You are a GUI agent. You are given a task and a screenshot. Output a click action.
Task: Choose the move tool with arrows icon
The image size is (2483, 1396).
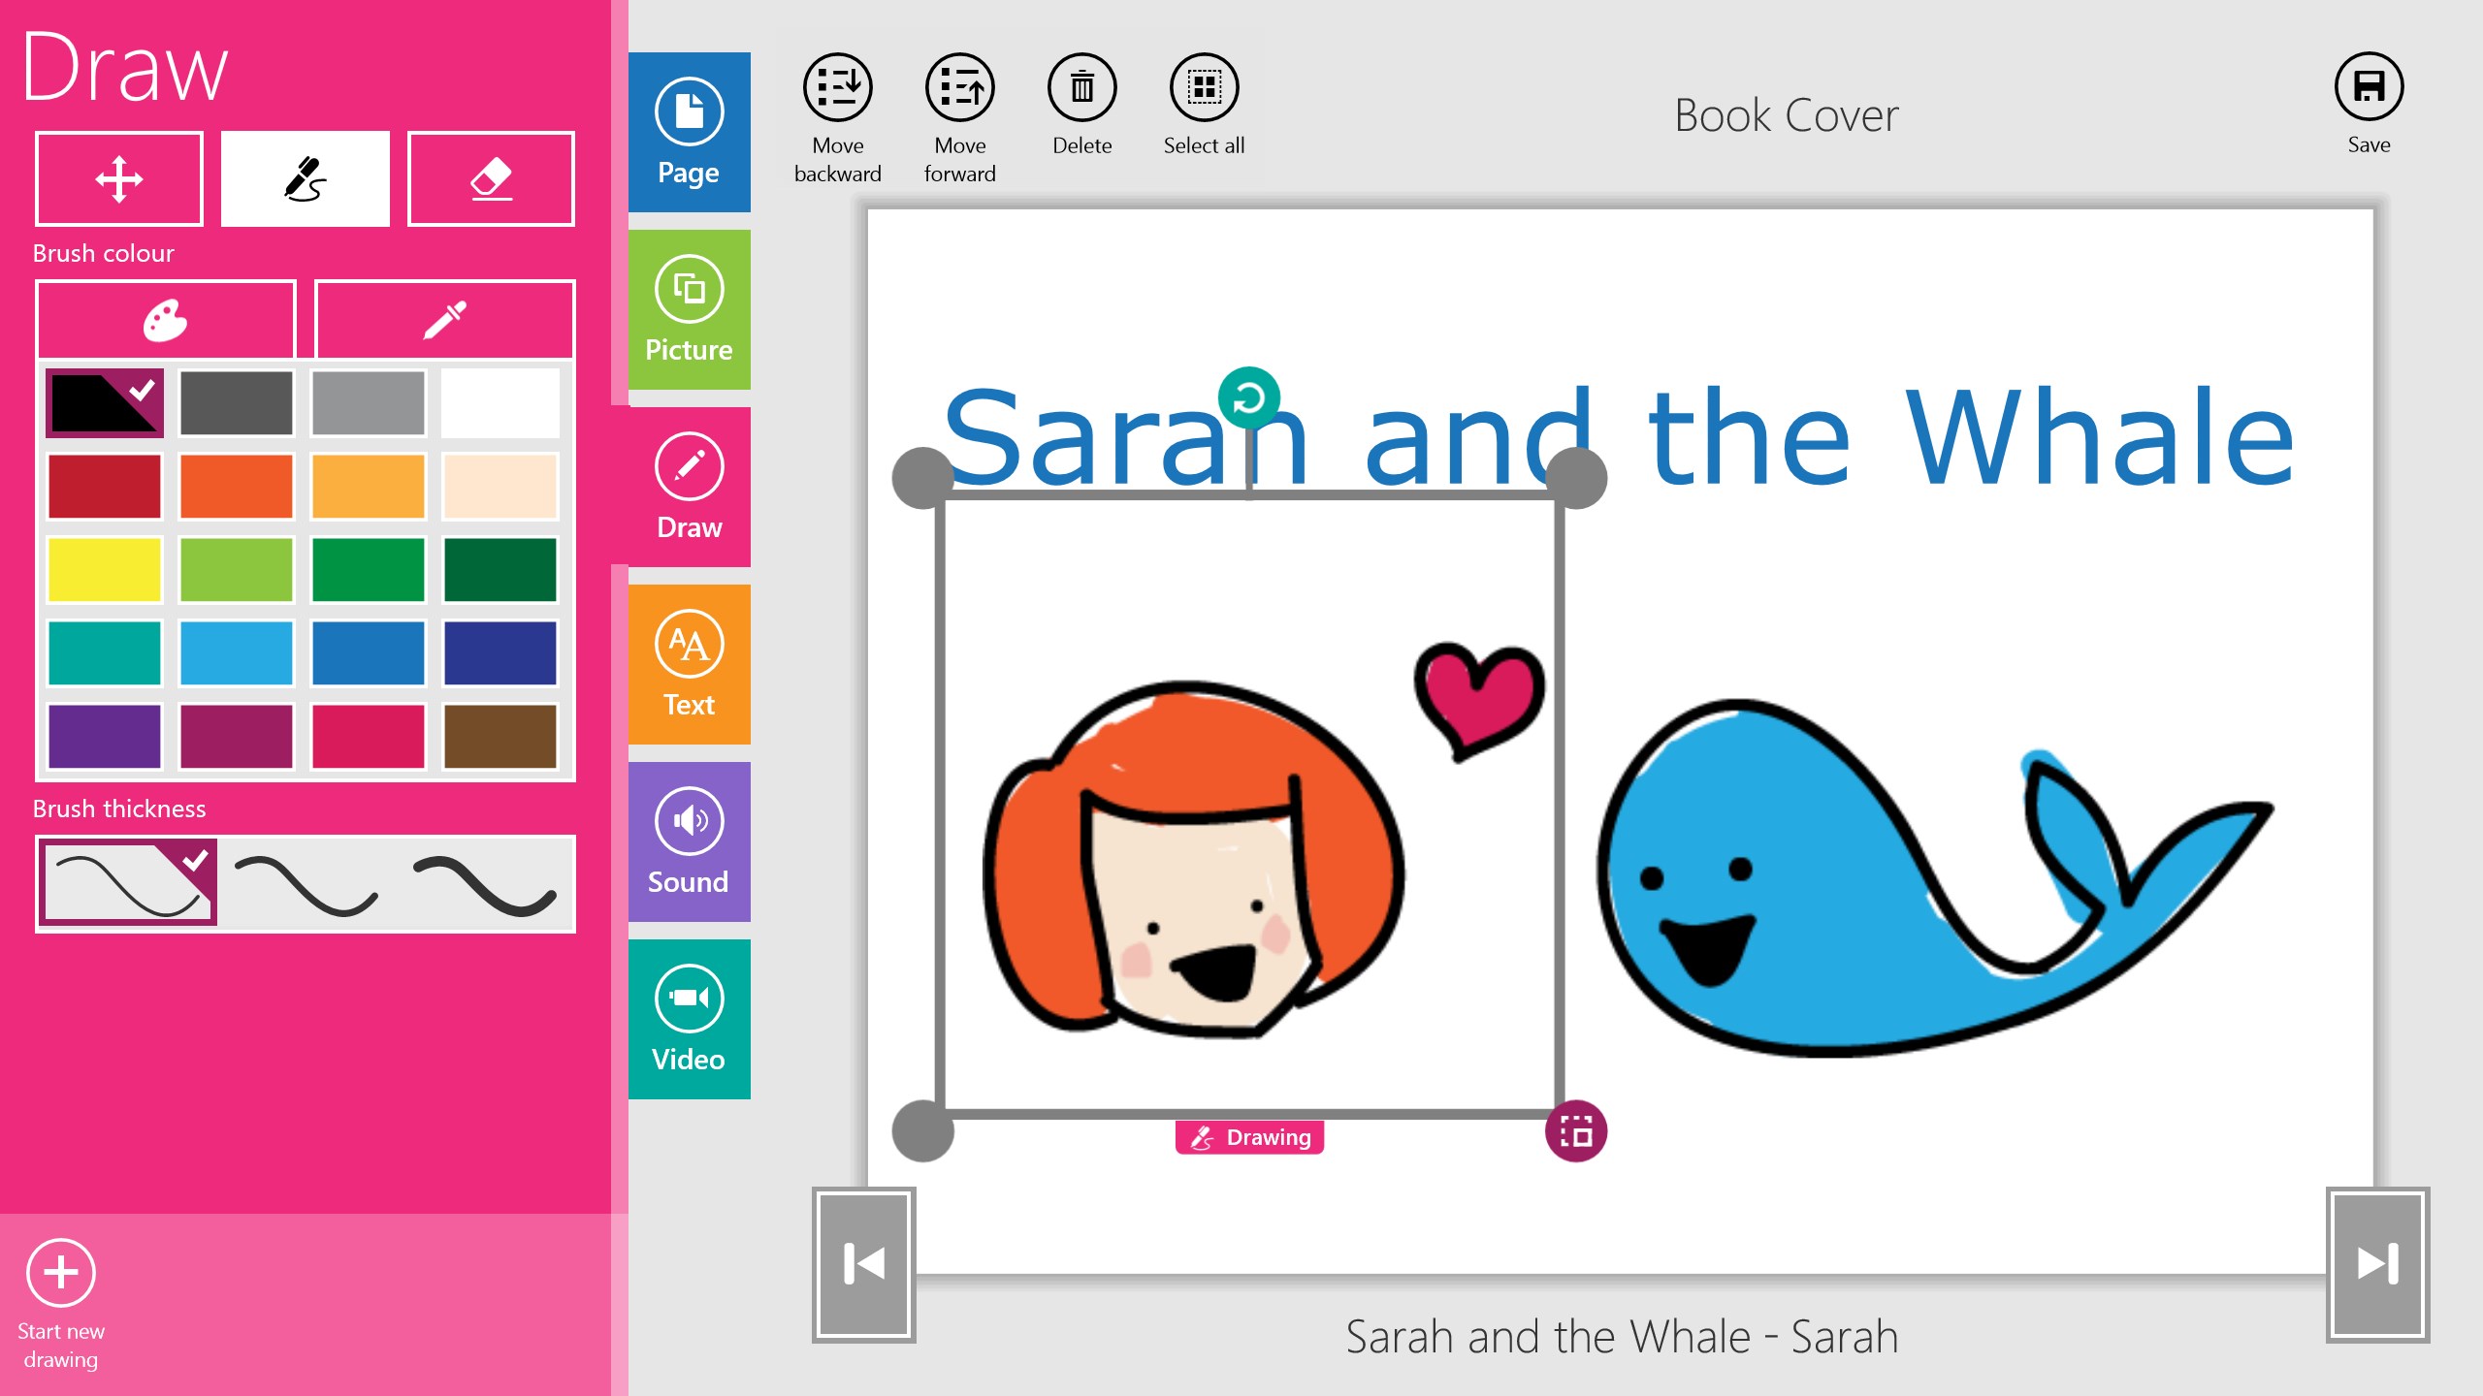[x=119, y=179]
